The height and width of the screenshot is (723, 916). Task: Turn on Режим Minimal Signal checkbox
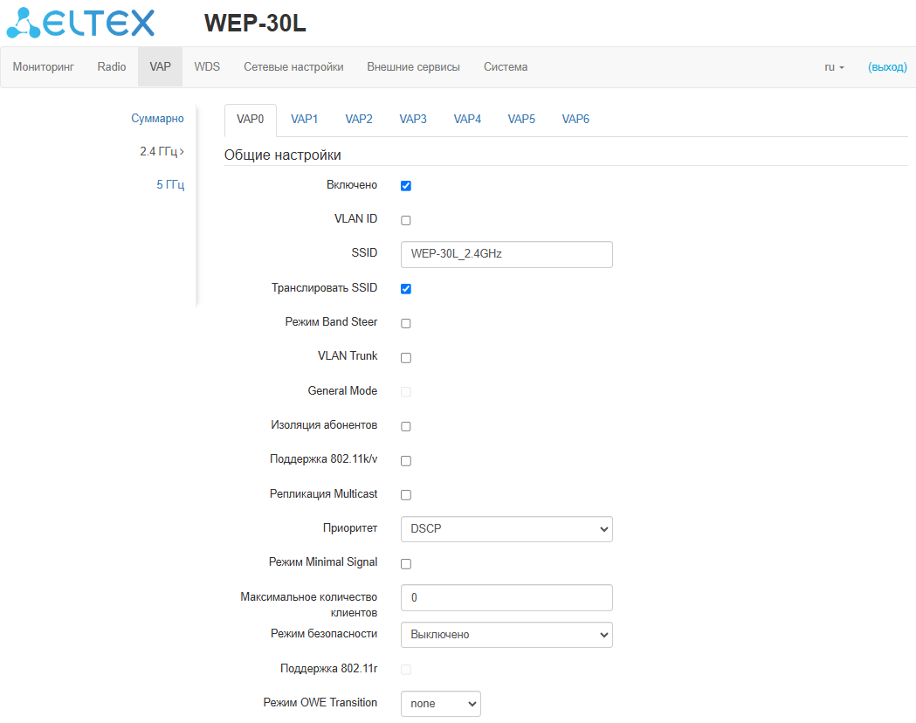coord(406,563)
